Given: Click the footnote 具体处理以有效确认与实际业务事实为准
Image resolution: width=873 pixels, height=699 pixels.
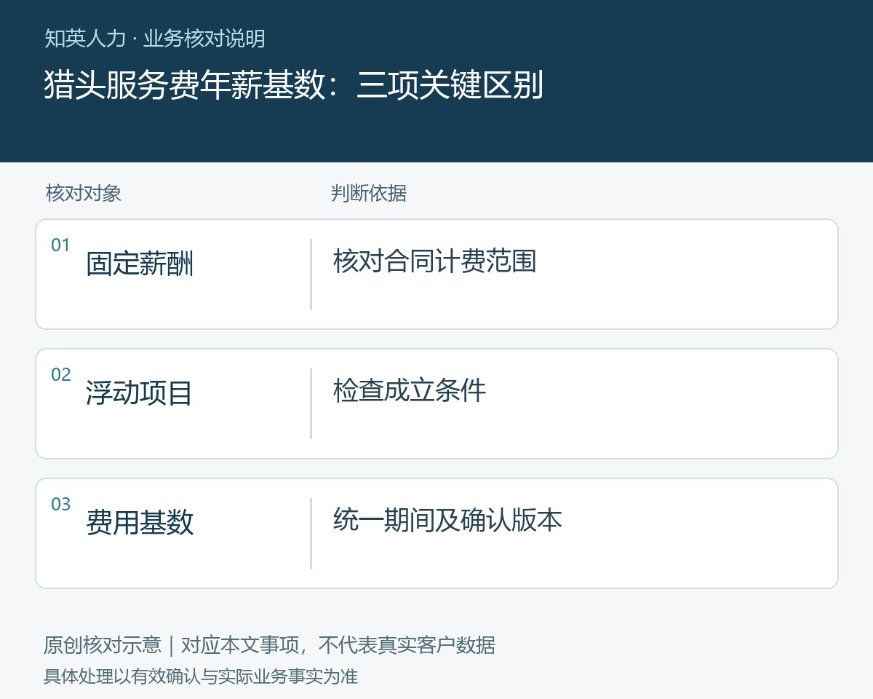Looking at the screenshot, I should [x=201, y=676].
